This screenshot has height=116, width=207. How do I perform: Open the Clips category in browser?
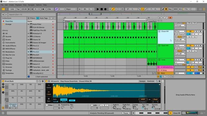click(7, 61)
